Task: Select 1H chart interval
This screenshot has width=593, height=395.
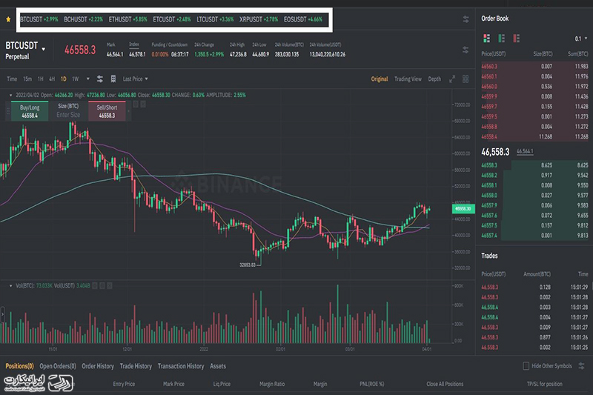Action: coord(41,79)
